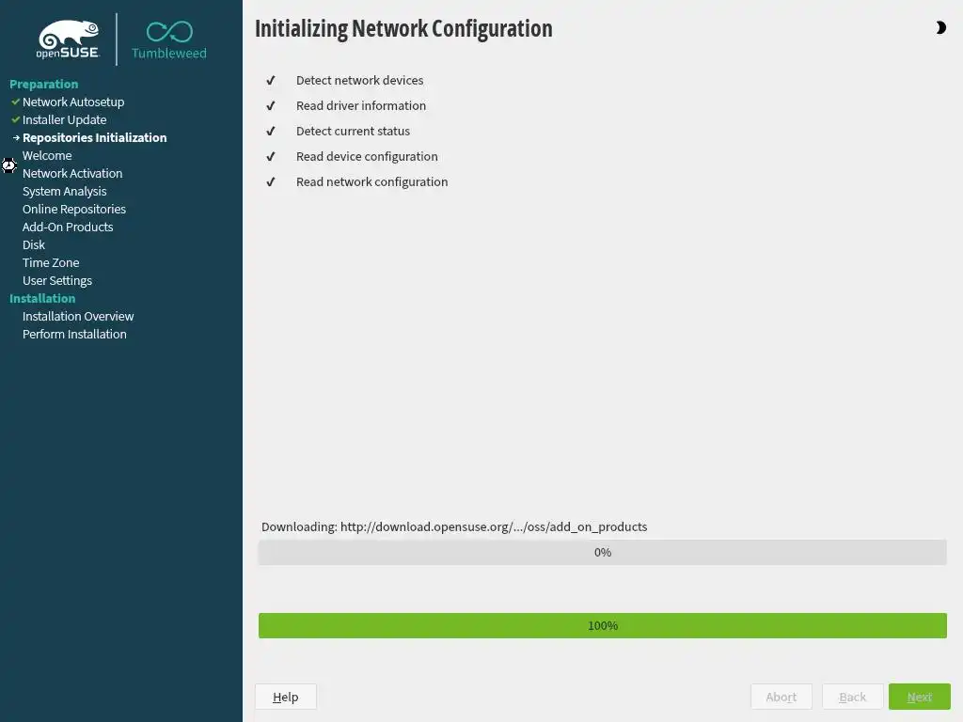The width and height of the screenshot is (963, 722).
Task: Click the Tumbleweed infinity logo
Action: click(x=169, y=32)
